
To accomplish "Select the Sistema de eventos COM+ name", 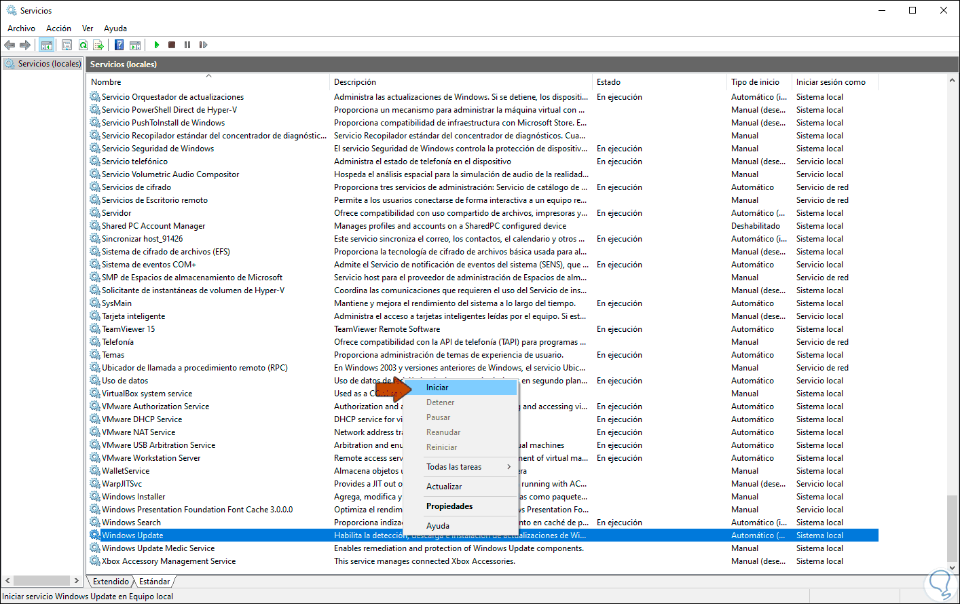I will click(149, 265).
